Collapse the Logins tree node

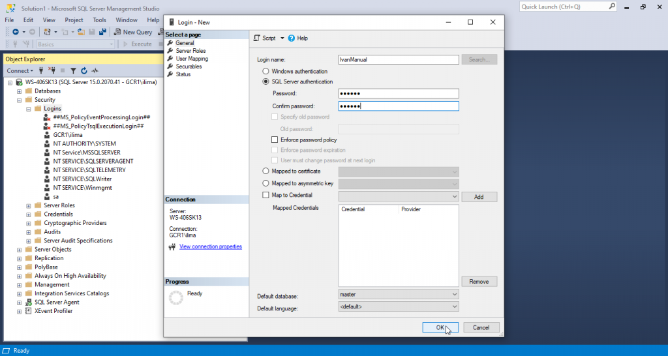29,109
